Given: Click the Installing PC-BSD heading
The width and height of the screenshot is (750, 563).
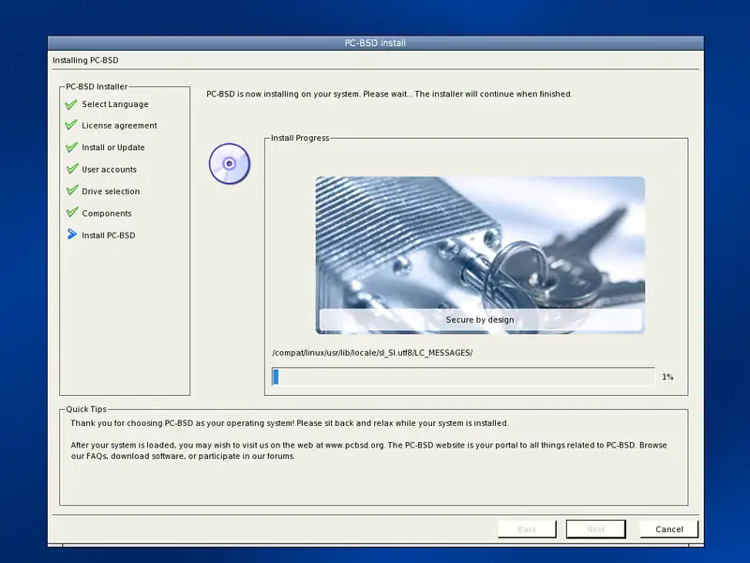Looking at the screenshot, I should point(85,60).
